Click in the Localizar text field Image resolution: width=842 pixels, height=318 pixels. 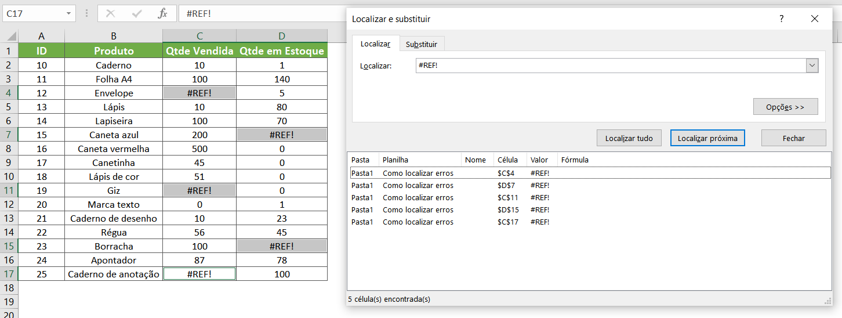click(609, 66)
